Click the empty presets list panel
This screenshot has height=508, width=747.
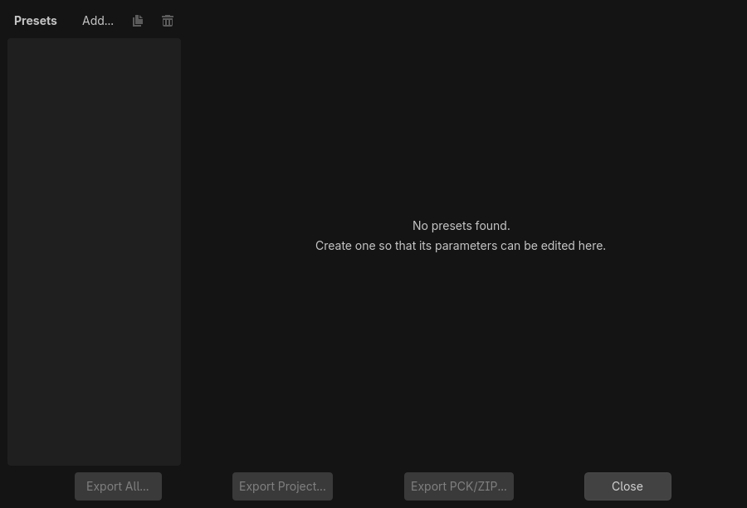94,249
